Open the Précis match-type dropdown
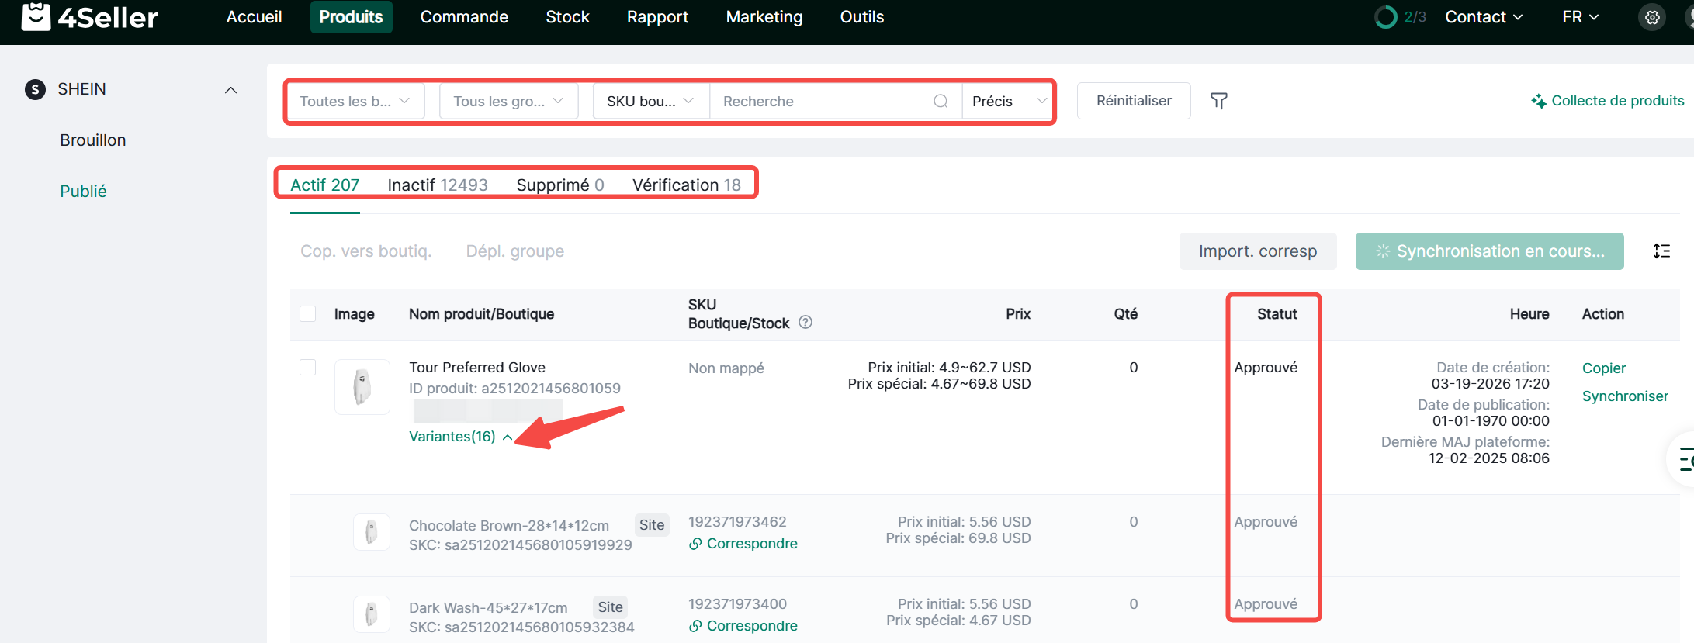This screenshot has height=643, width=1694. coord(1008,102)
